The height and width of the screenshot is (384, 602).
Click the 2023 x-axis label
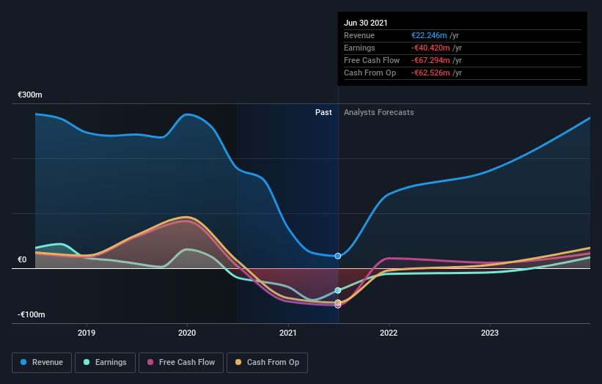490,333
